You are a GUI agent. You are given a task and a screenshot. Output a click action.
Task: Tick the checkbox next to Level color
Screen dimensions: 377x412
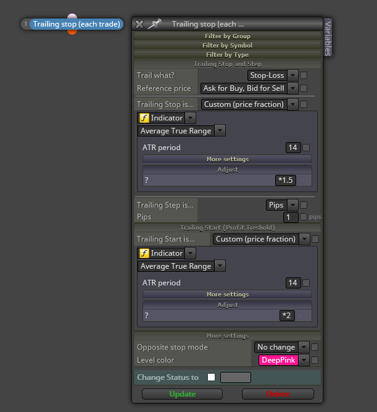click(315, 360)
